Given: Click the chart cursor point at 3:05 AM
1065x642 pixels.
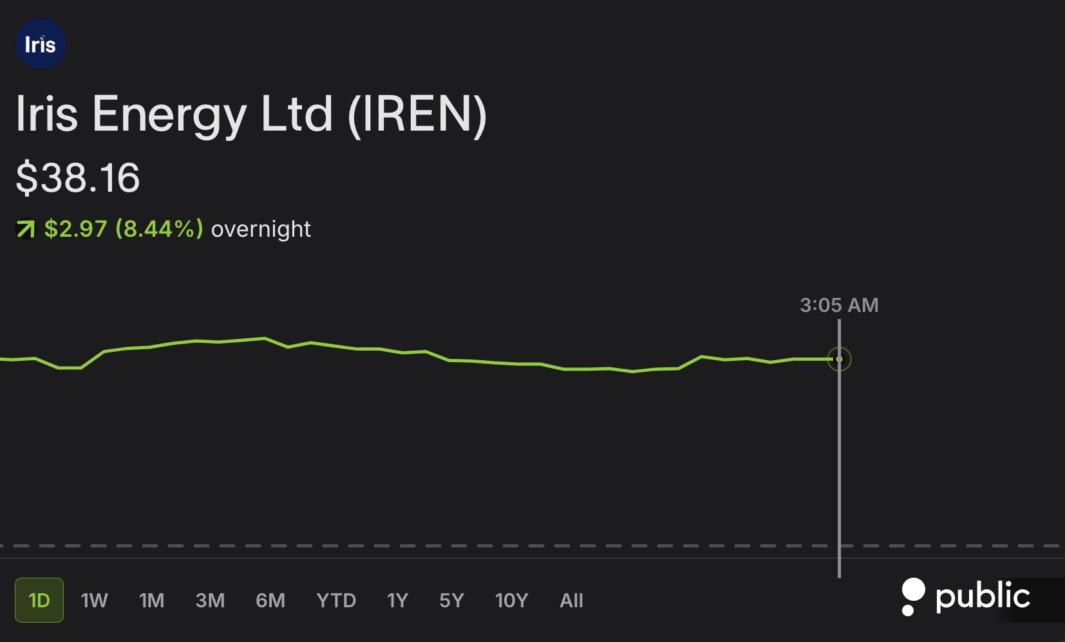Looking at the screenshot, I should (839, 359).
